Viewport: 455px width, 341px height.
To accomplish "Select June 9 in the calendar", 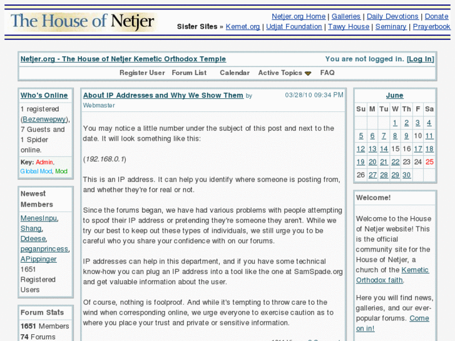I will (x=406, y=136).
